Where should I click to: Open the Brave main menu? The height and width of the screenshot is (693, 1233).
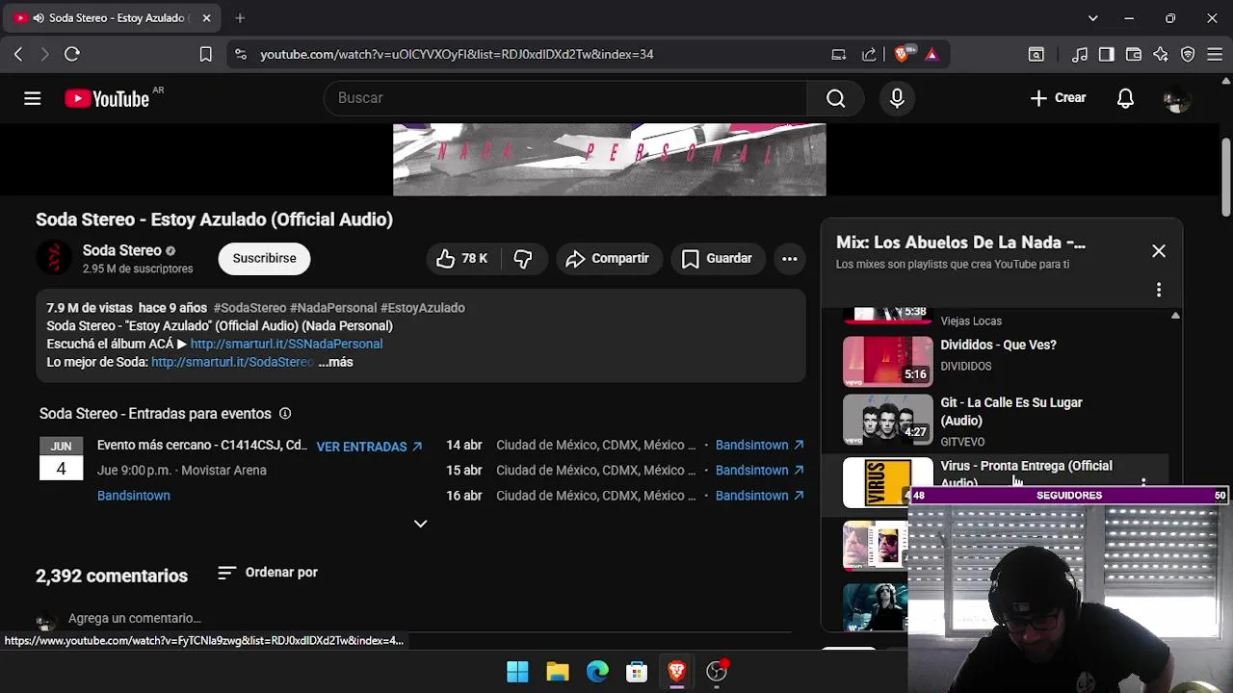pyautogui.click(x=1215, y=55)
